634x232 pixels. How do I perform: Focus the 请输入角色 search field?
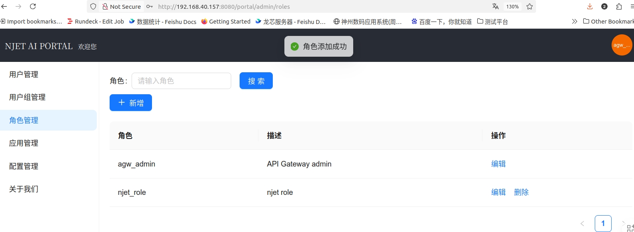pyautogui.click(x=181, y=81)
